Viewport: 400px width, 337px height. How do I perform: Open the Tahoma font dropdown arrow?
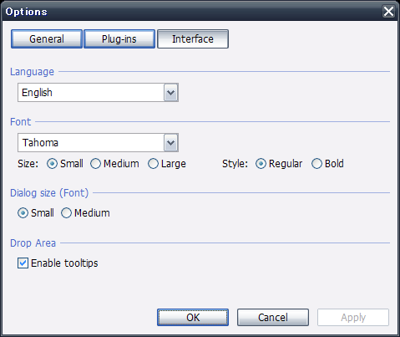171,143
